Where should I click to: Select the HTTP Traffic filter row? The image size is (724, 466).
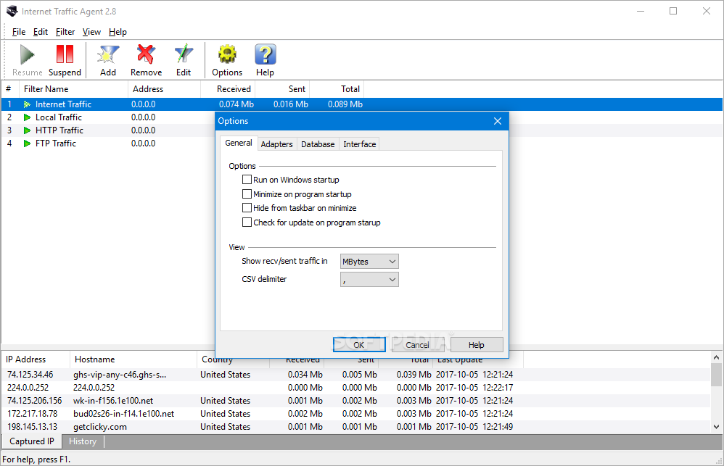pos(109,130)
